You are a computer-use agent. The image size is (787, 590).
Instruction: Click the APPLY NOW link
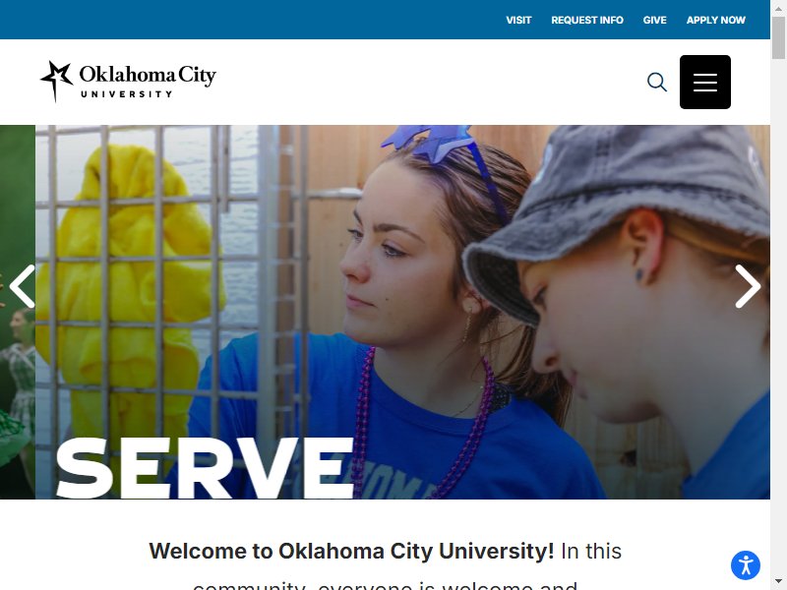pyautogui.click(x=716, y=20)
